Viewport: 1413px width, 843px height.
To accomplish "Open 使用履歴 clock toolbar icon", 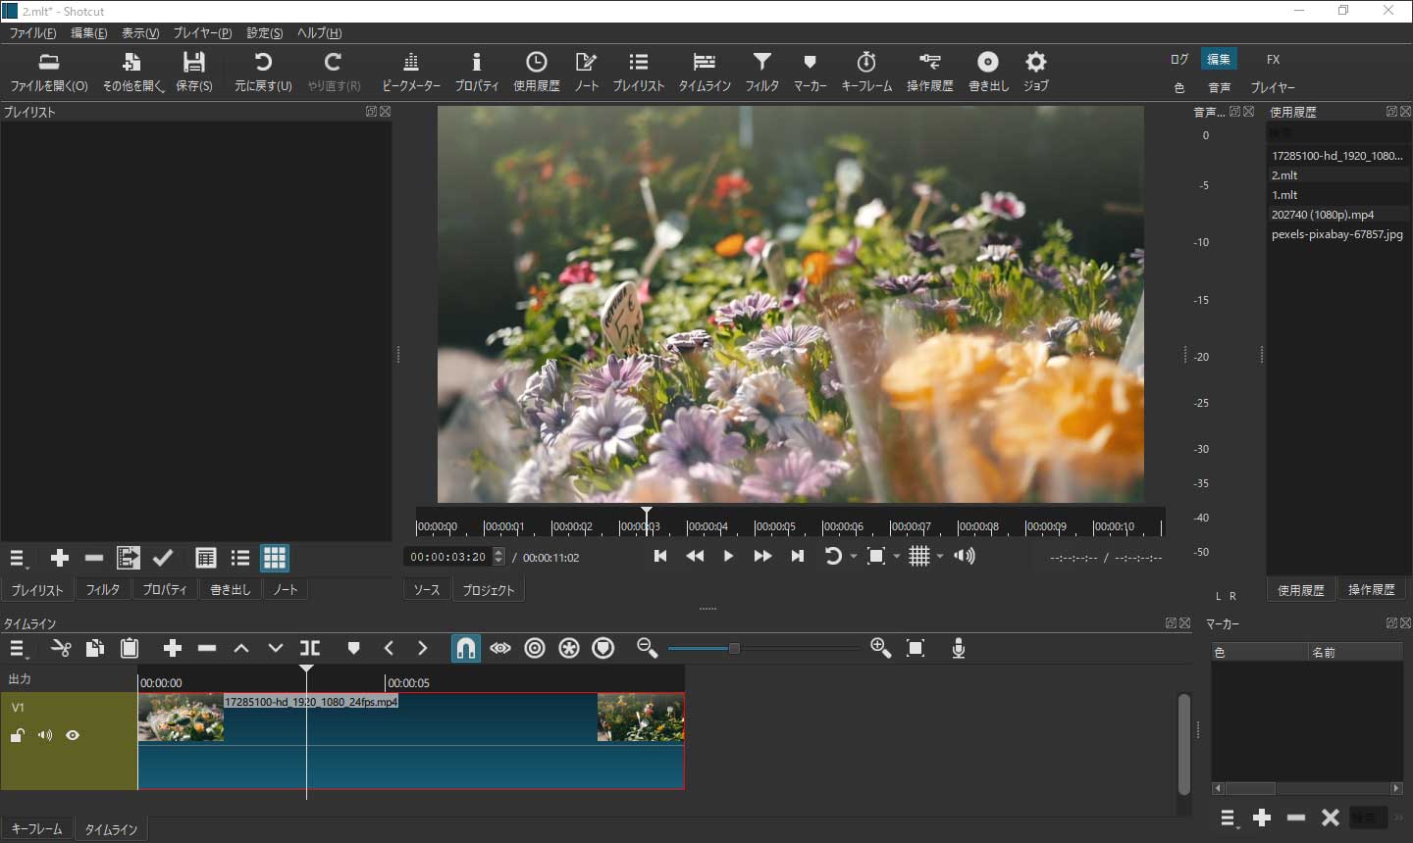I will [537, 72].
